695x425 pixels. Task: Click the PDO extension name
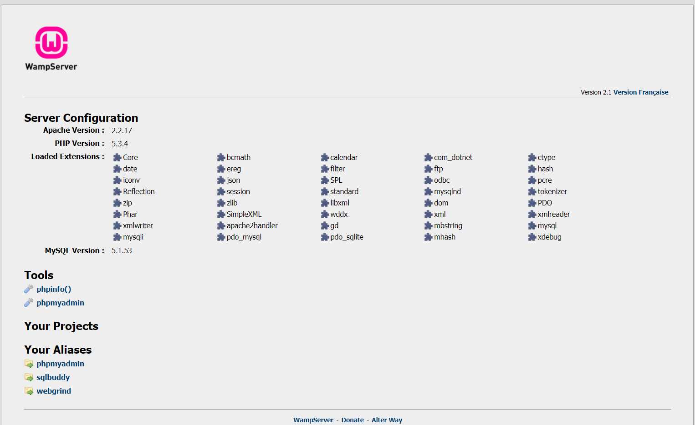coord(545,203)
